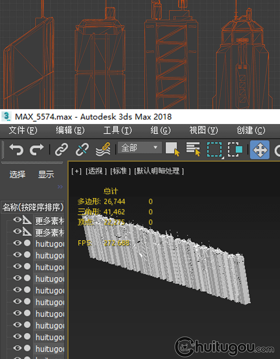Open the Rectangular Selection Region flyout
The width and height of the screenshot is (280, 359).
coord(215,150)
